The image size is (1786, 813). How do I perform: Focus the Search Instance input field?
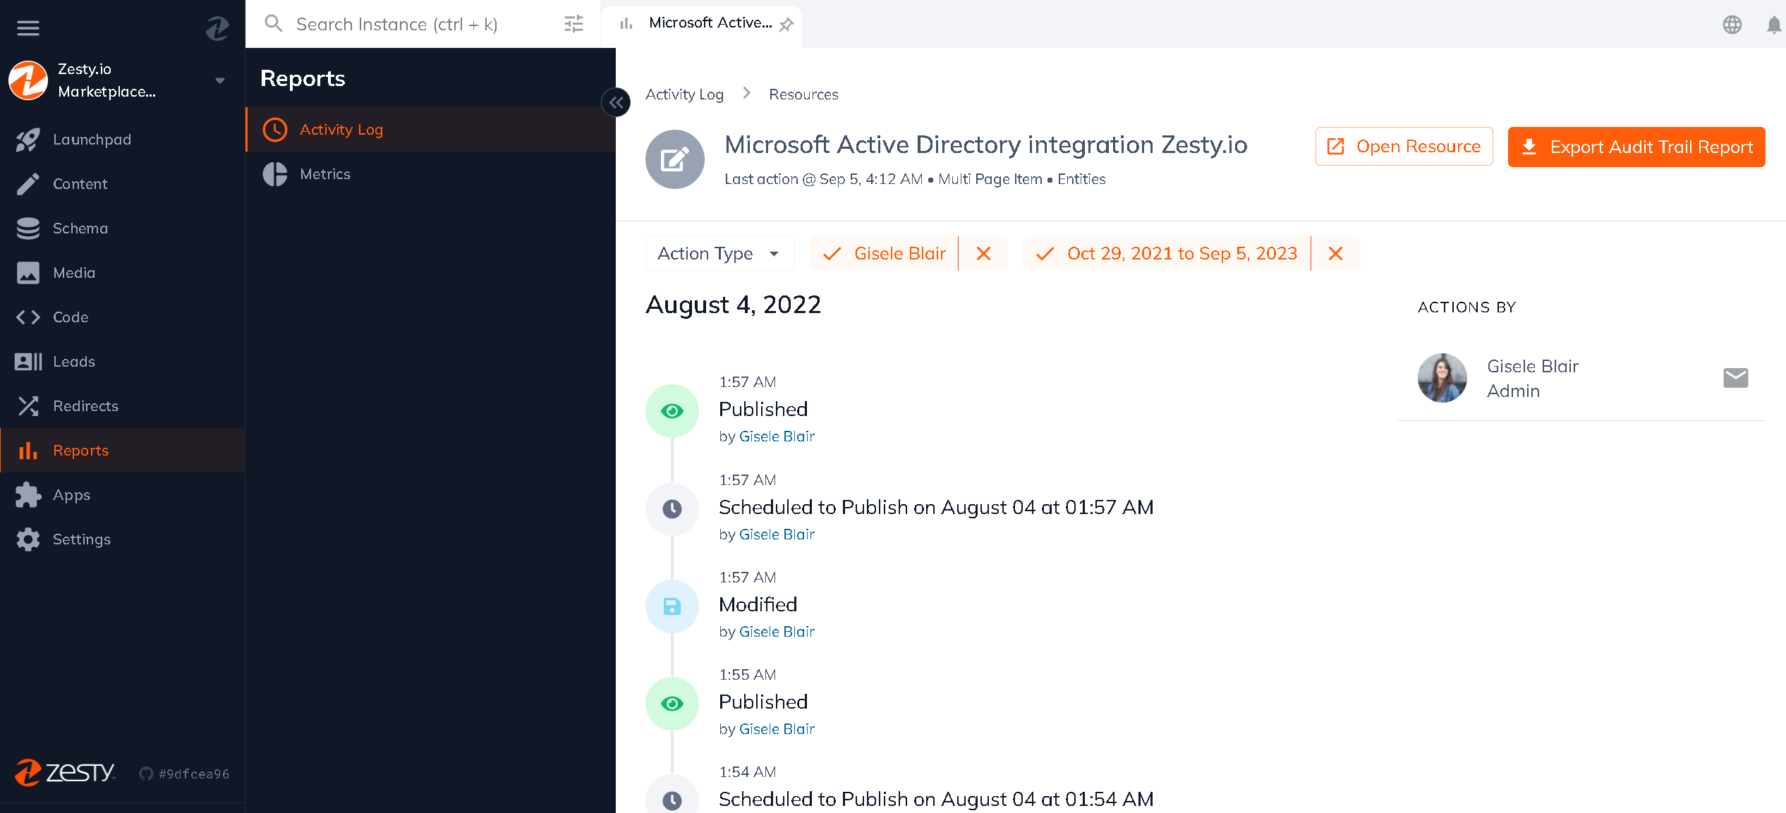(423, 24)
